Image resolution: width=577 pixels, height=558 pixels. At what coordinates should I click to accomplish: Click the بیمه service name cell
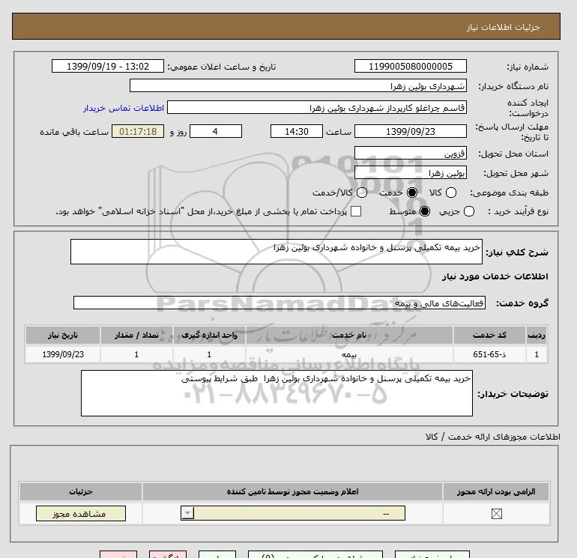tap(349, 354)
